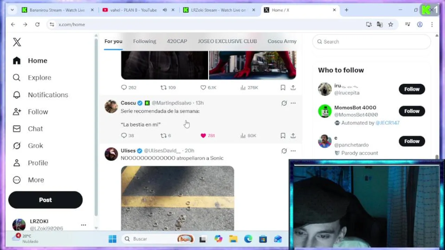Open Coscu's profile avatar

pyautogui.click(x=111, y=107)
